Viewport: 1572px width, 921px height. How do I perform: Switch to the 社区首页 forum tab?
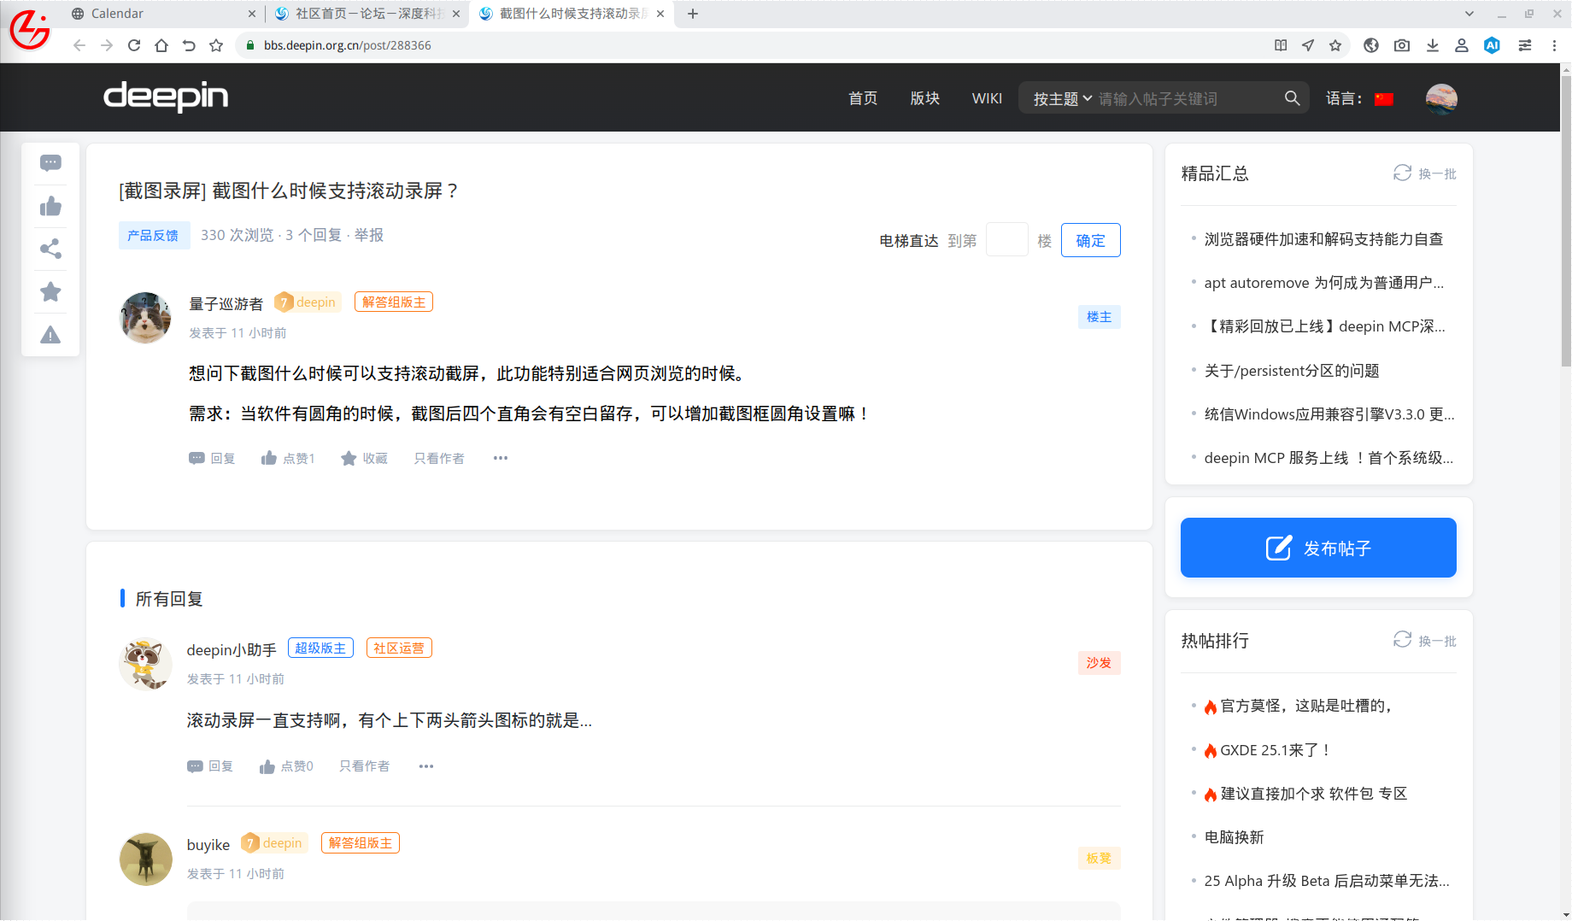[367, 14]
